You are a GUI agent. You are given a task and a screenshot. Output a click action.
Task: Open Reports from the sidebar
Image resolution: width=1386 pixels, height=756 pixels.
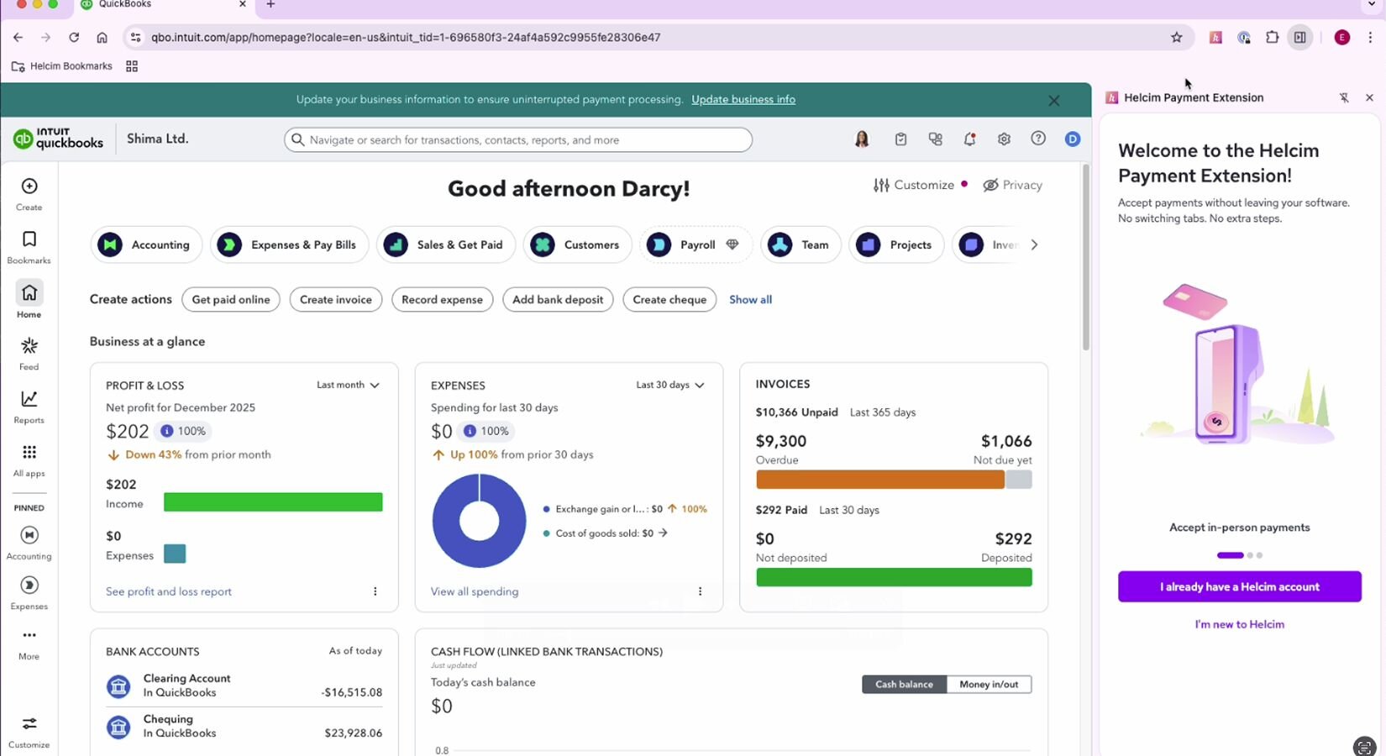click(29, 407)
